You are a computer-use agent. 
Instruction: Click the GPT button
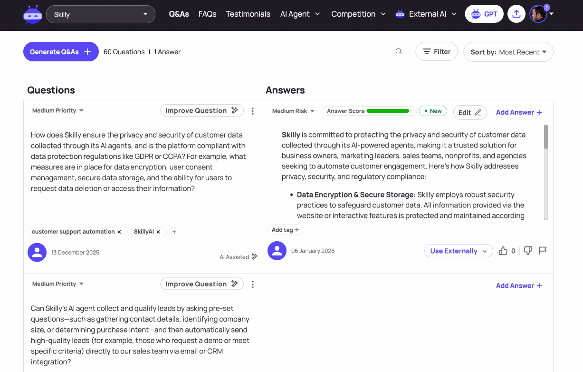(x=484, y=14)
